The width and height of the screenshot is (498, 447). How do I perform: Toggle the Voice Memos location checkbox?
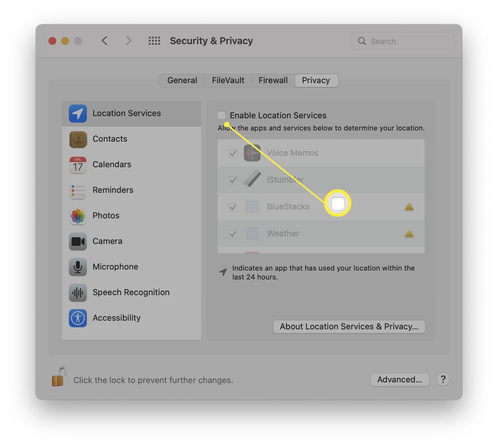click(233, 153)
